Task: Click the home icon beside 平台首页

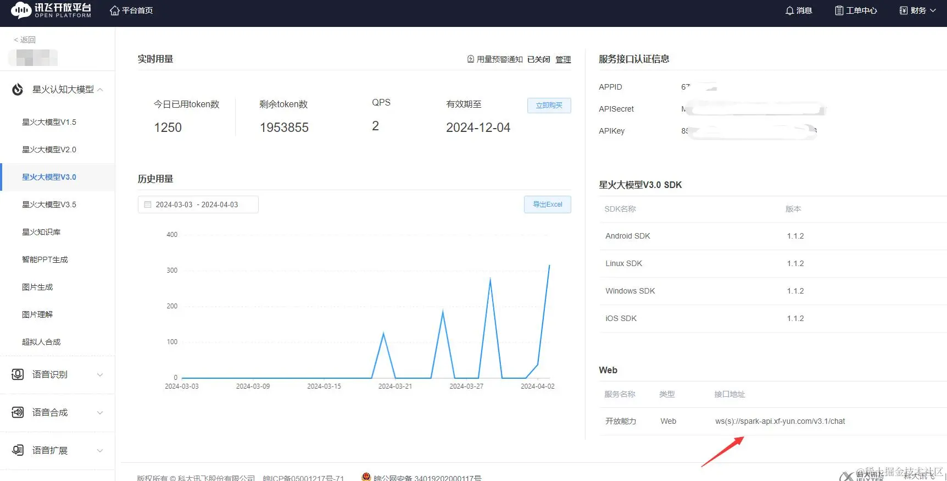Action: click(x=114, y=10)
